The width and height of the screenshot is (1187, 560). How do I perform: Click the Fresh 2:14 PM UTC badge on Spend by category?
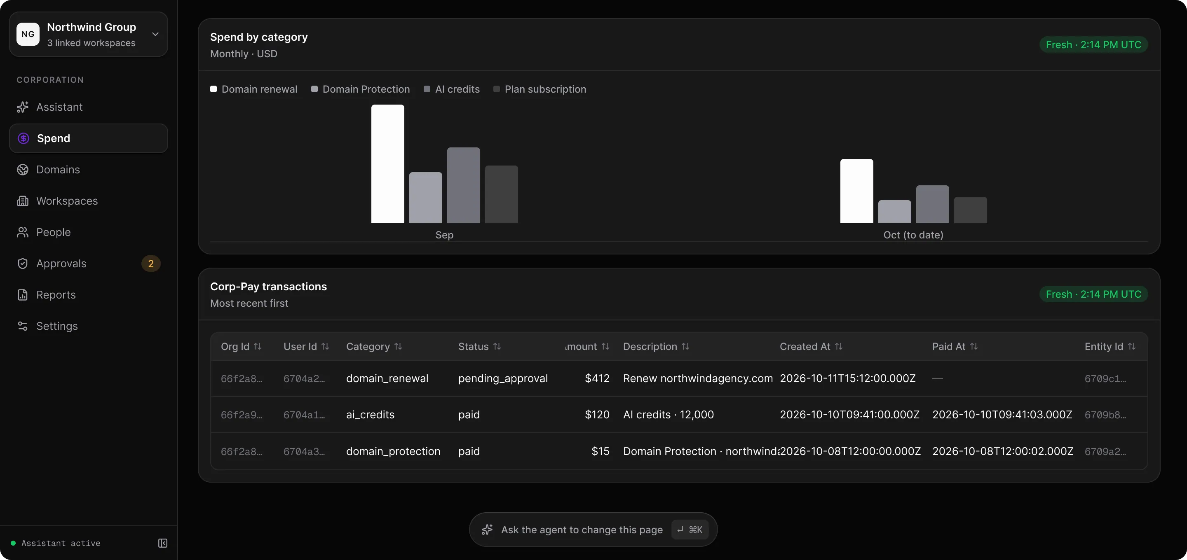(1093, 44)
